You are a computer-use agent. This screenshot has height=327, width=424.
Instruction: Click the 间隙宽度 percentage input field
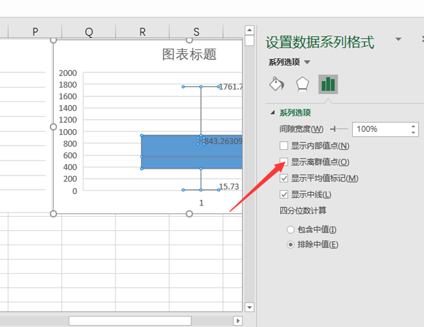(381, 129)
